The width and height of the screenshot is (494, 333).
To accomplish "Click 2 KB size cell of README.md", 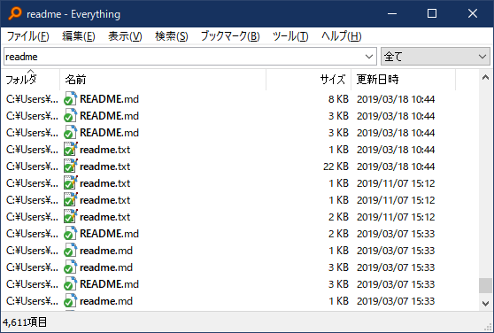I will pos(338,234).
